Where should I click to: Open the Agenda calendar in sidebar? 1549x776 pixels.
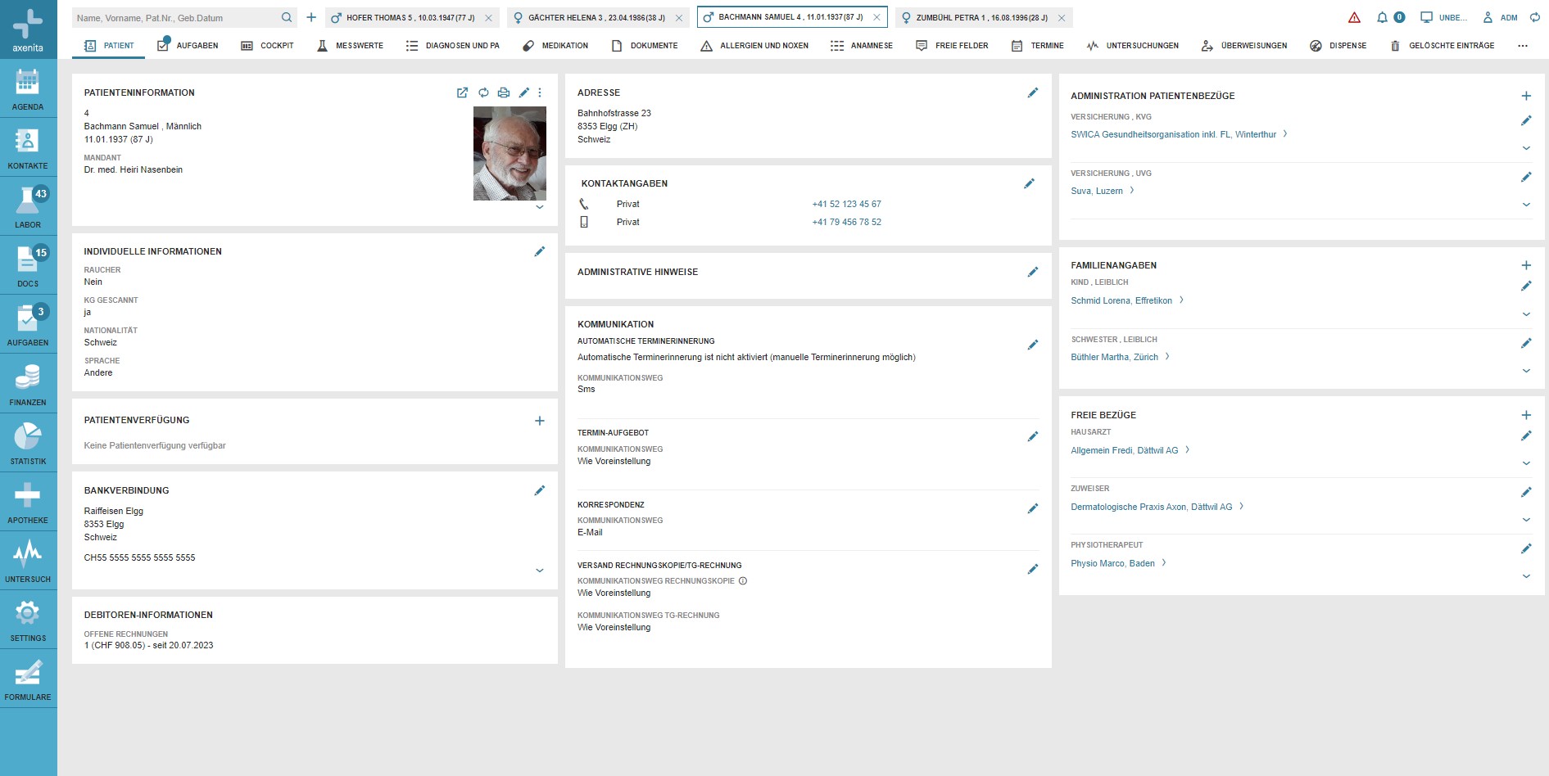(28, 88)
